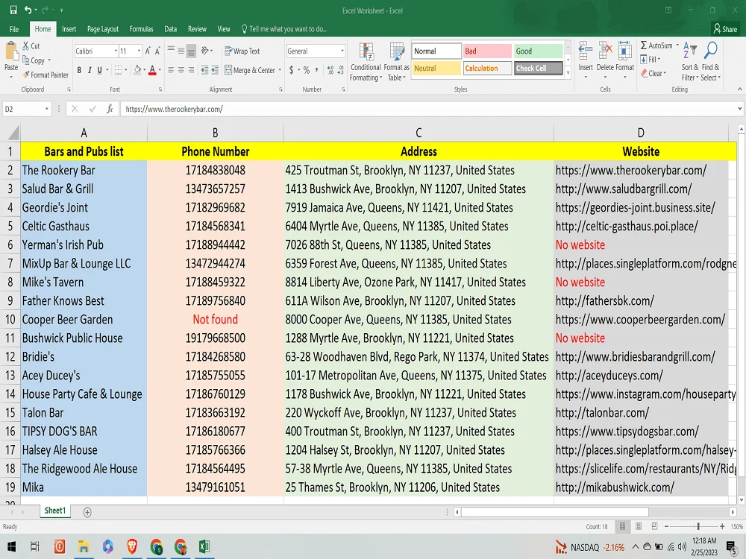Screen dimensions: 746x559
Task: Select column C header
Action: (x=419, y=133)
